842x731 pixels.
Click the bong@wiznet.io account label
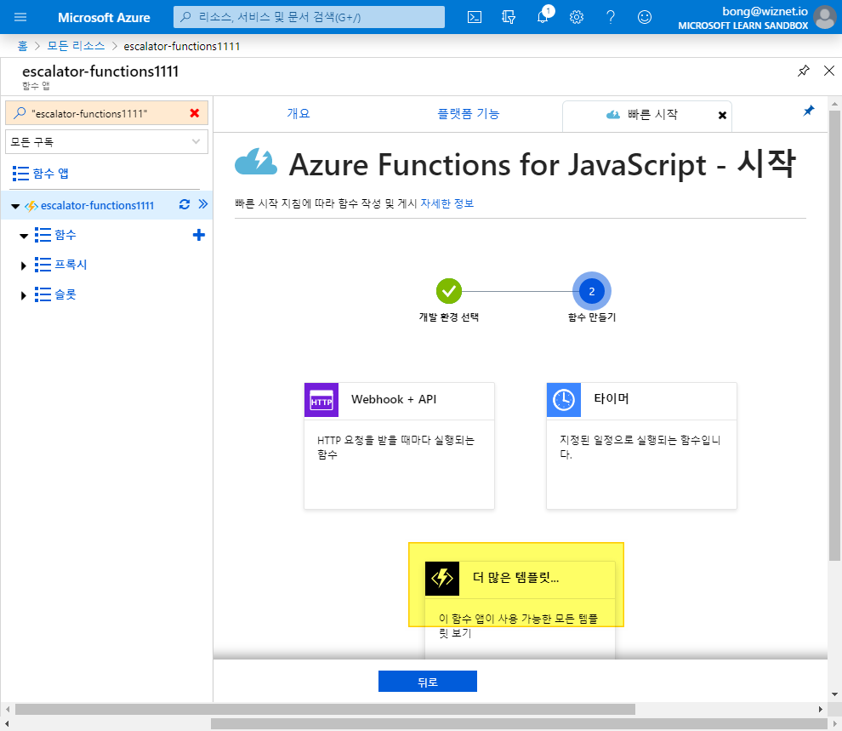(765, 11)
